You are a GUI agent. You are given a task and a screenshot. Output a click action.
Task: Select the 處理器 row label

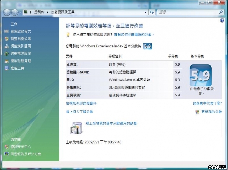(x=72, y=64)
